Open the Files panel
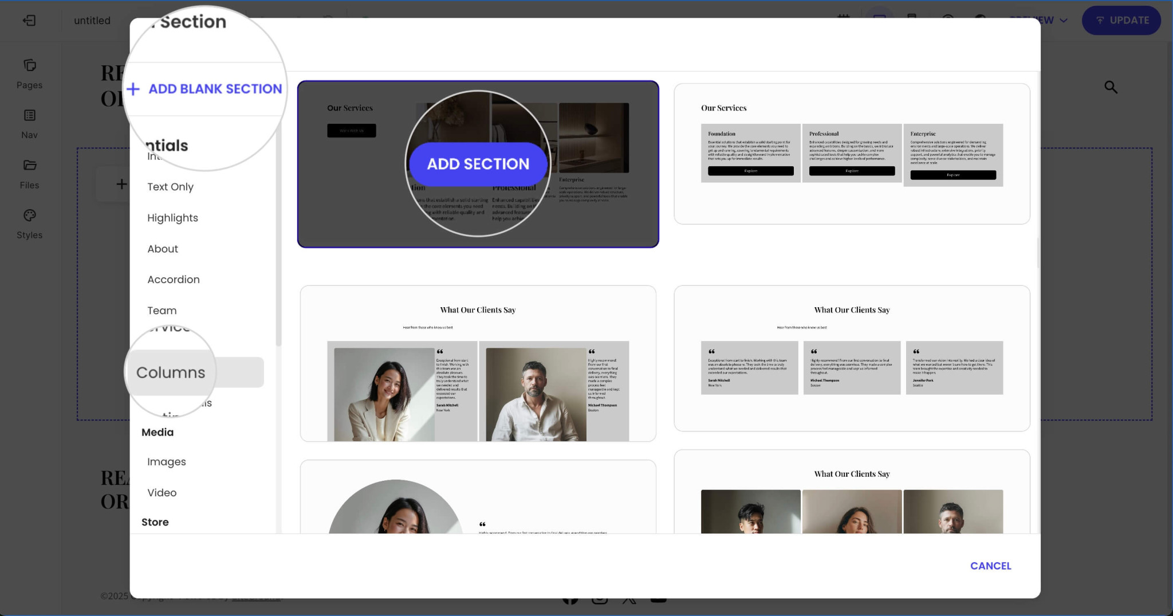 tap(30, 174)
